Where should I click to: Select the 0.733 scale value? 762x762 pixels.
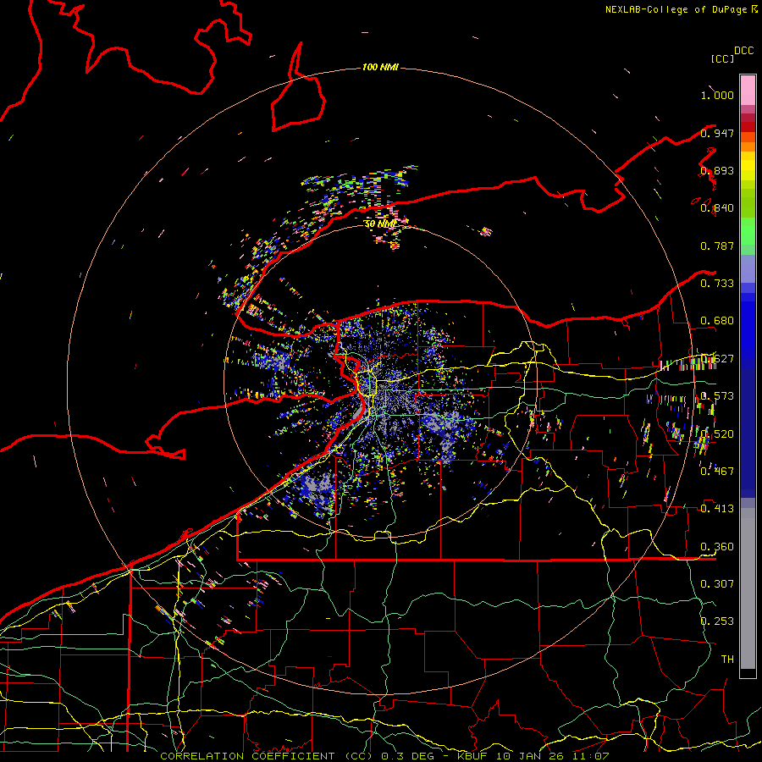(717, 283)
